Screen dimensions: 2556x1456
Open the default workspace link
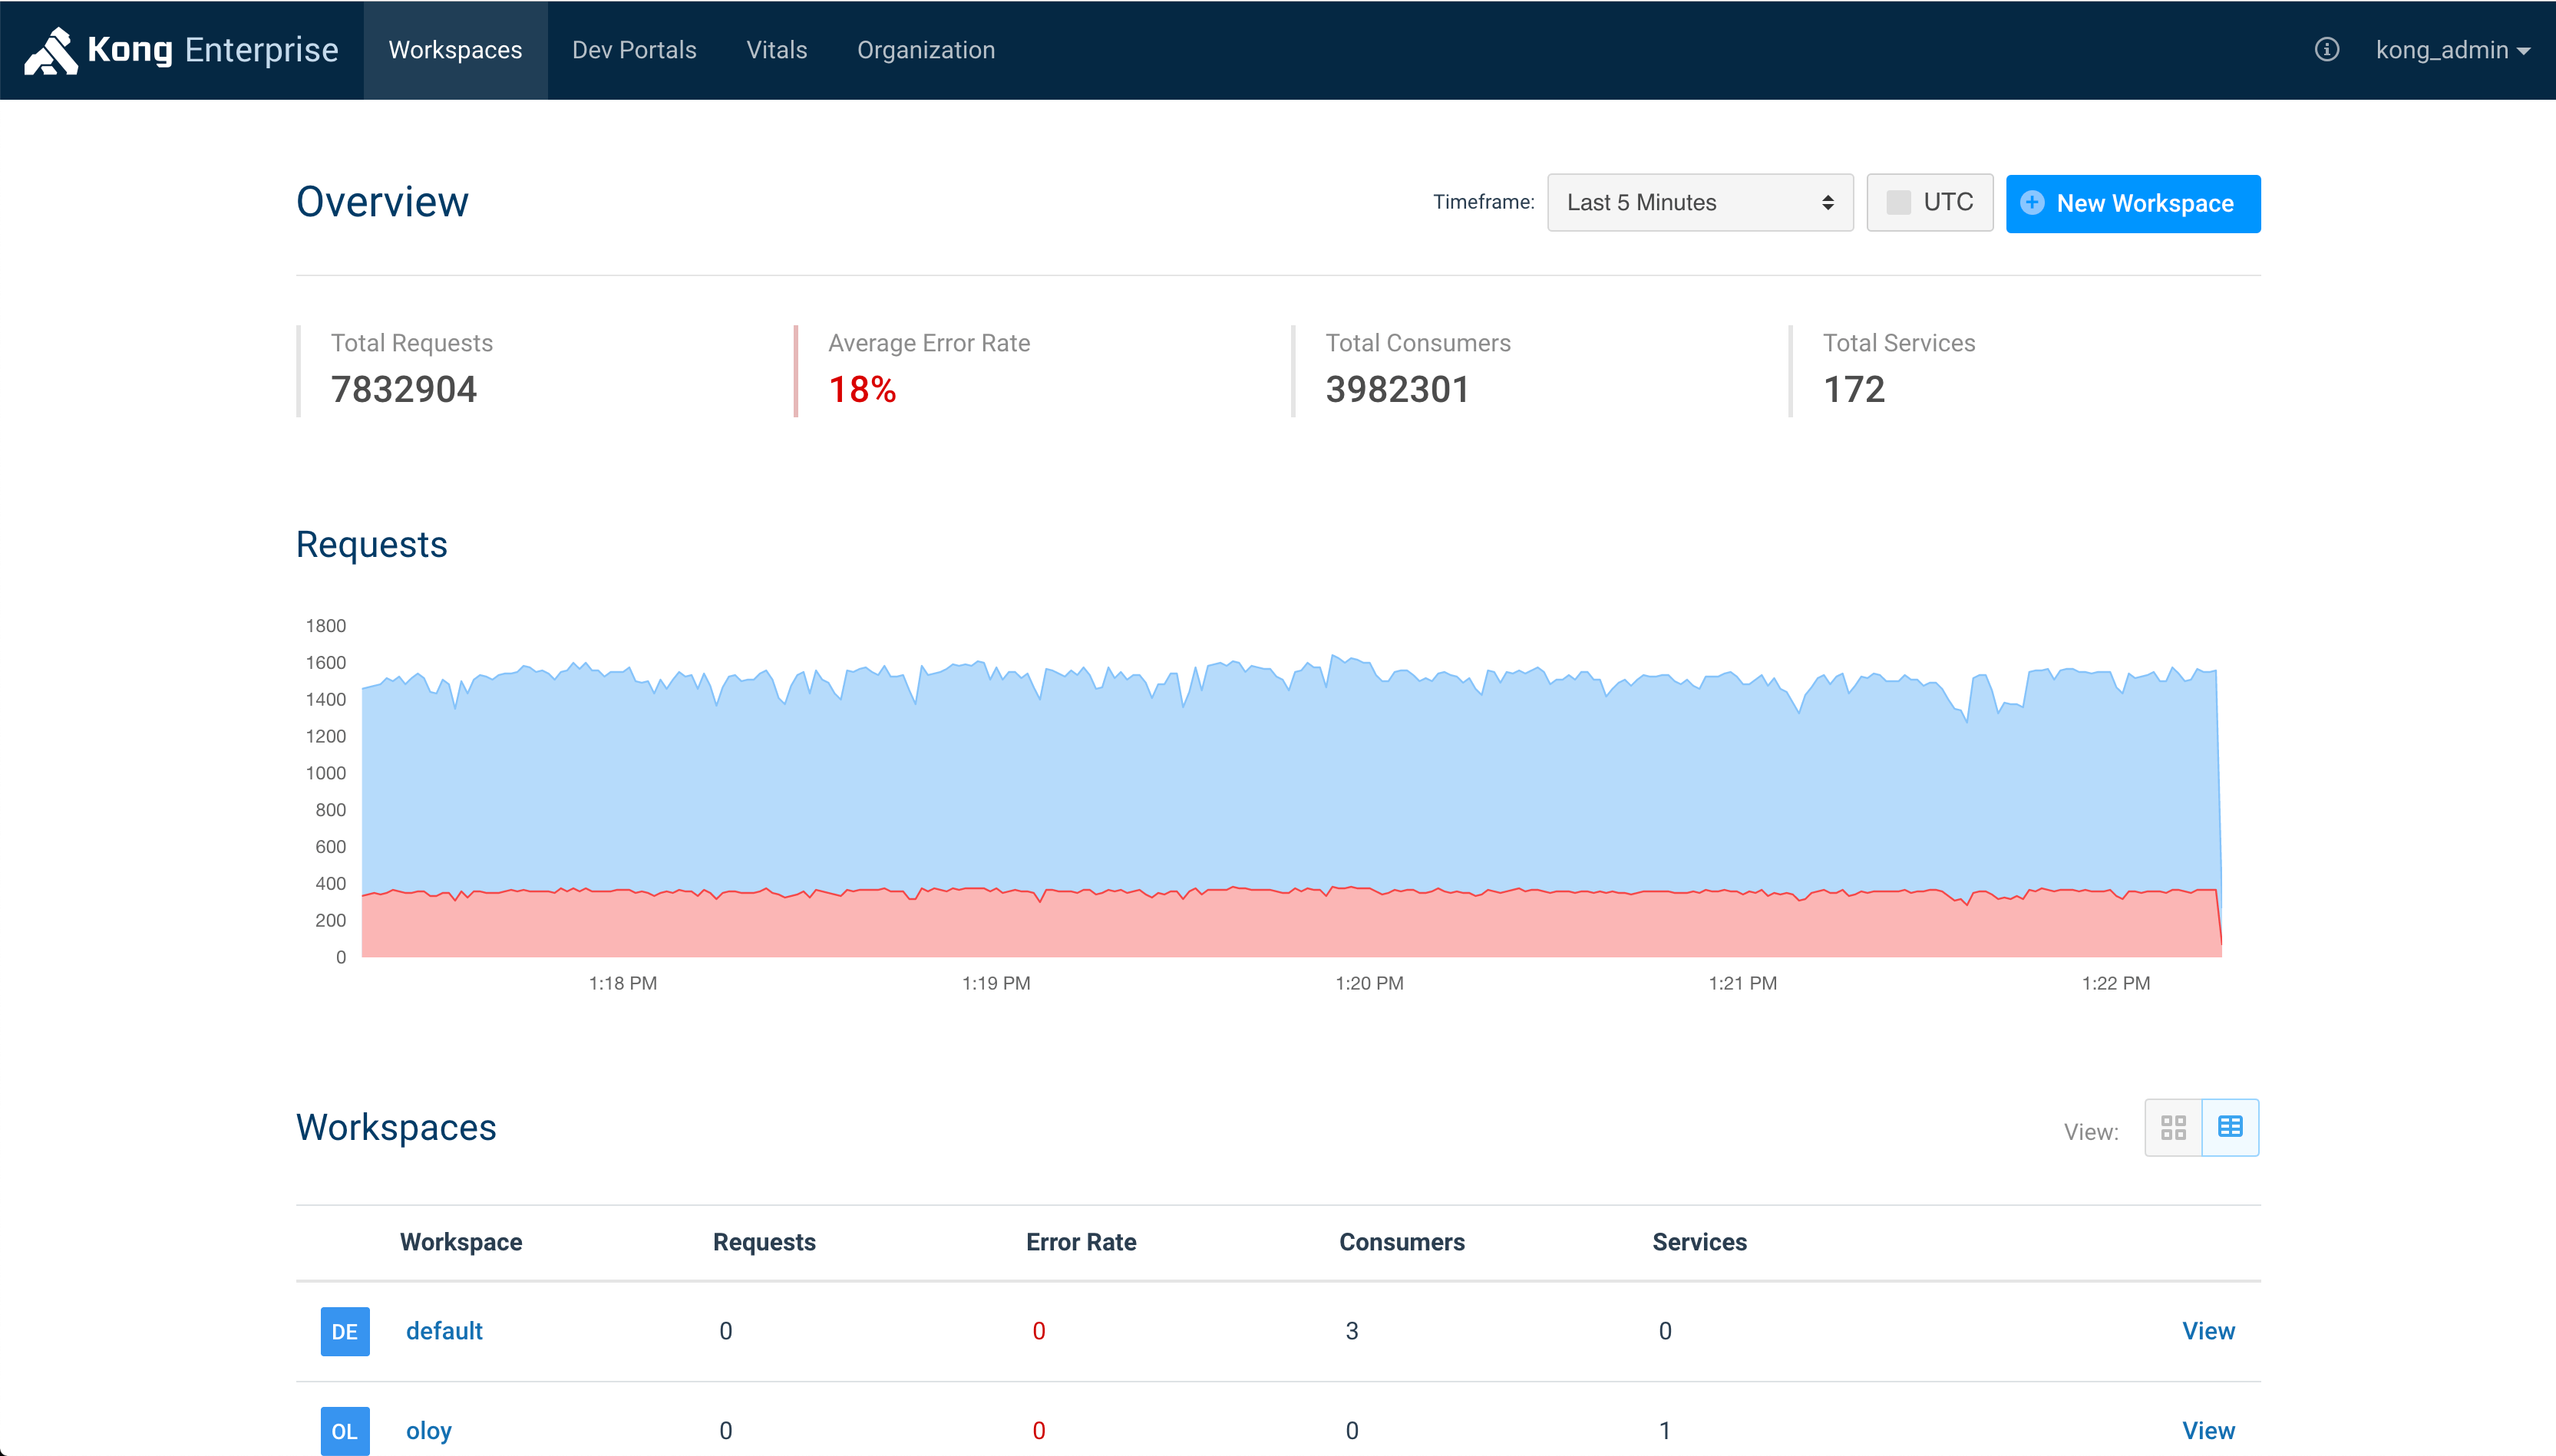pyautogui.click(x=444, y=1331)
